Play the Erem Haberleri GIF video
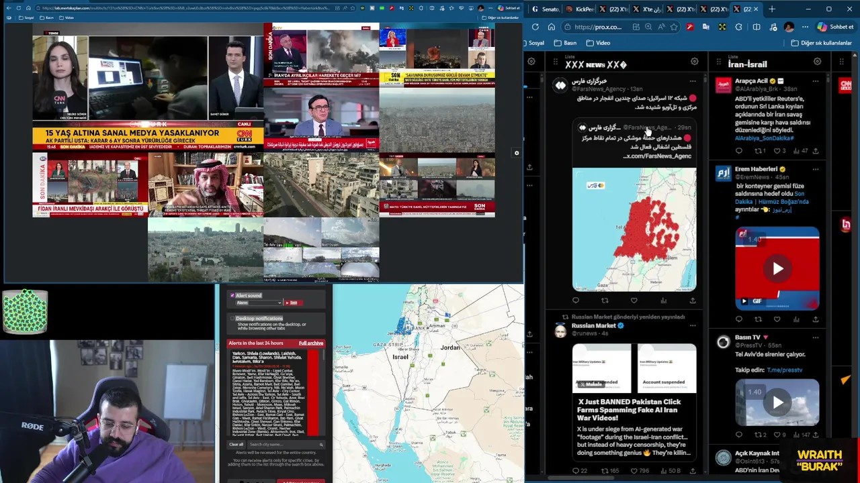The image size is (860, 483). tap(777, 268)
